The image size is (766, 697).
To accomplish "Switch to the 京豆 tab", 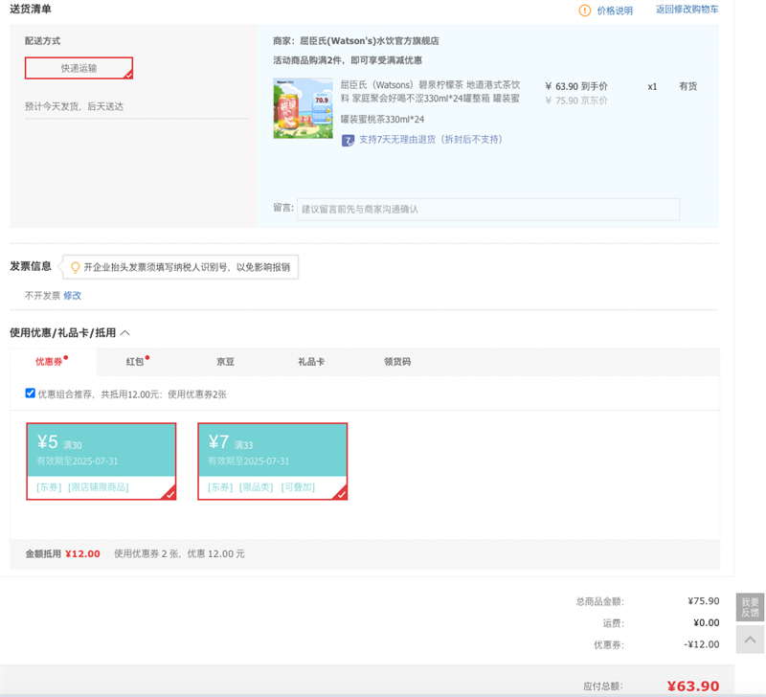I will [225, 362].
